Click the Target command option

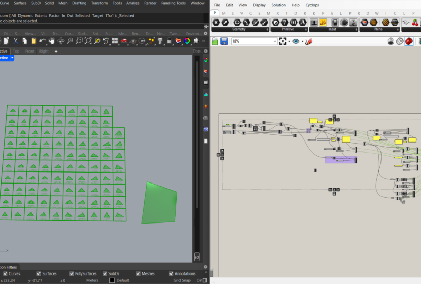pyautogui.click(x=97, y=16)
